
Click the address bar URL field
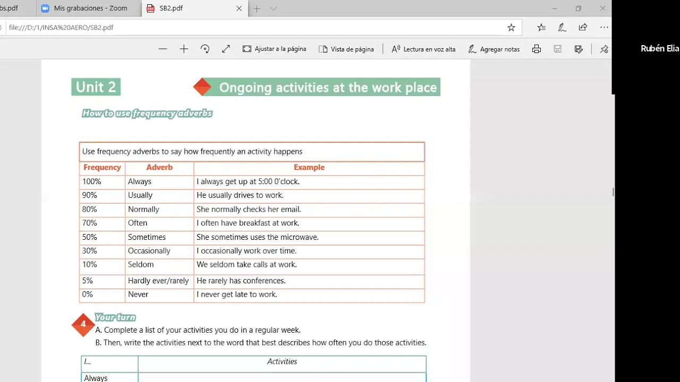click(255, 28)
